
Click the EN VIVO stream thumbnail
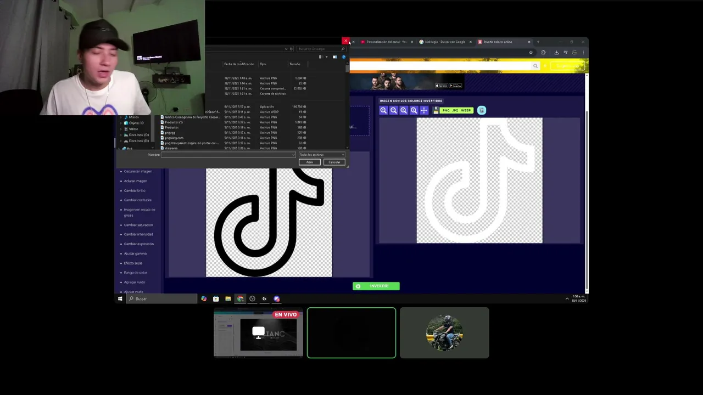pos(258,332)
